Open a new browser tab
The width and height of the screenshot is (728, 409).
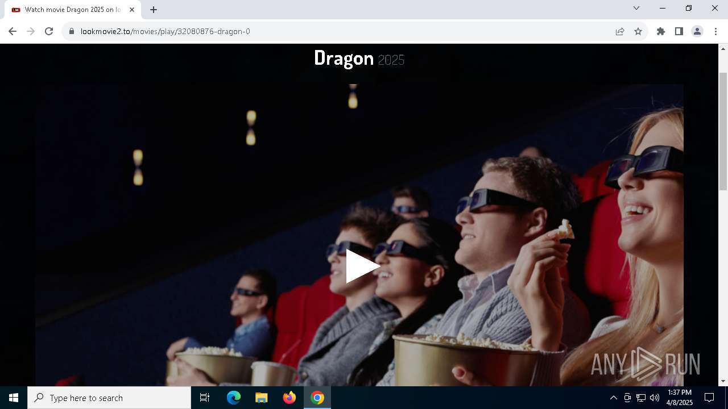click(x=154, y=10)
